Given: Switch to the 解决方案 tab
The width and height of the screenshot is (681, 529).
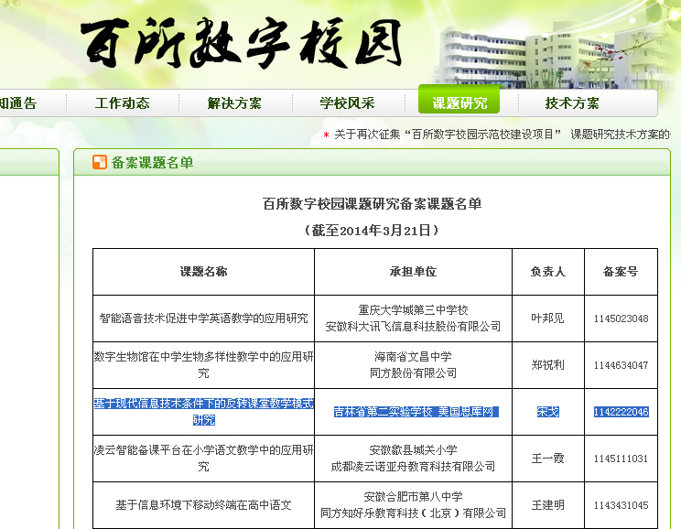Looking at the screenshot, I should coord(234,103).
